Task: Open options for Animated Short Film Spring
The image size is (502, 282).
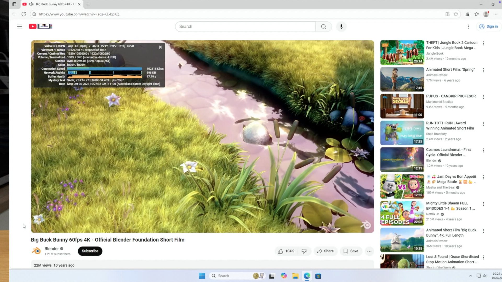Action: pyautogui.click(x=483, y=70)
